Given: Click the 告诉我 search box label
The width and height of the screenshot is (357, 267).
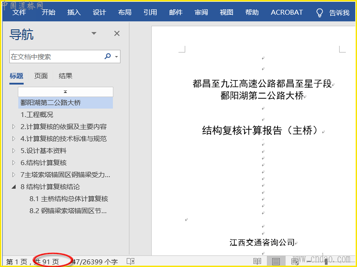Looking at the screenshot, I should click(x=339, y=13).
